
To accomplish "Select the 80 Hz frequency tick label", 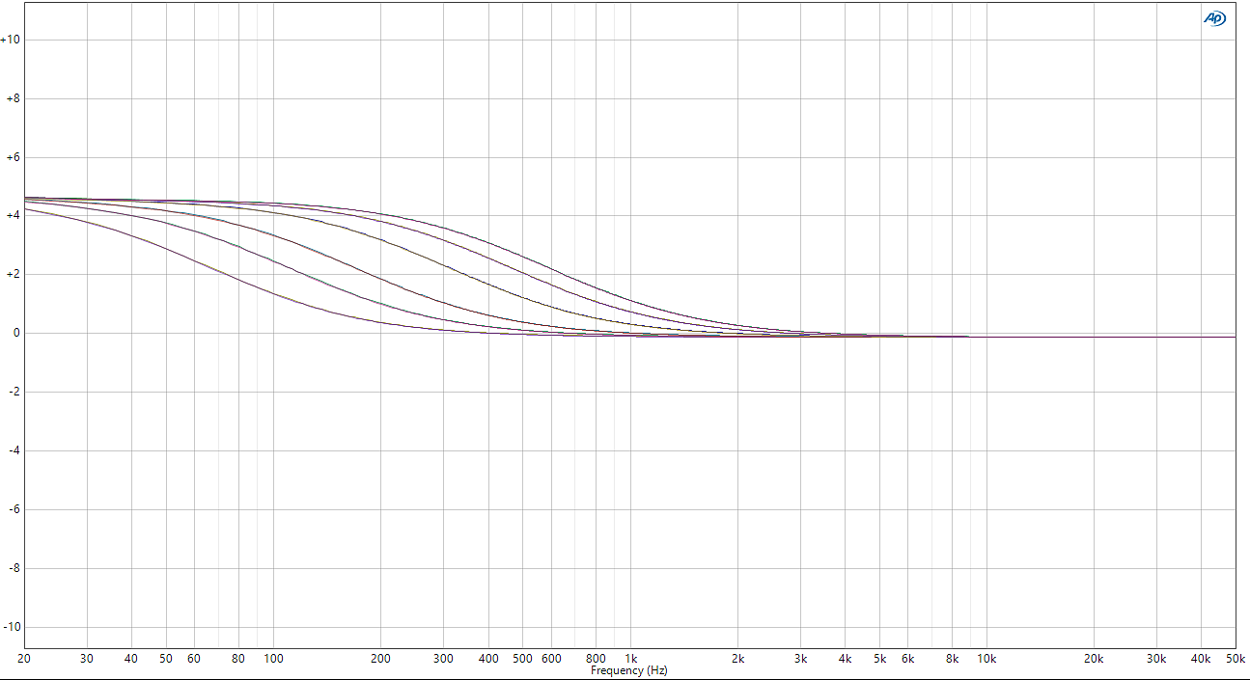I will point(238,659).
